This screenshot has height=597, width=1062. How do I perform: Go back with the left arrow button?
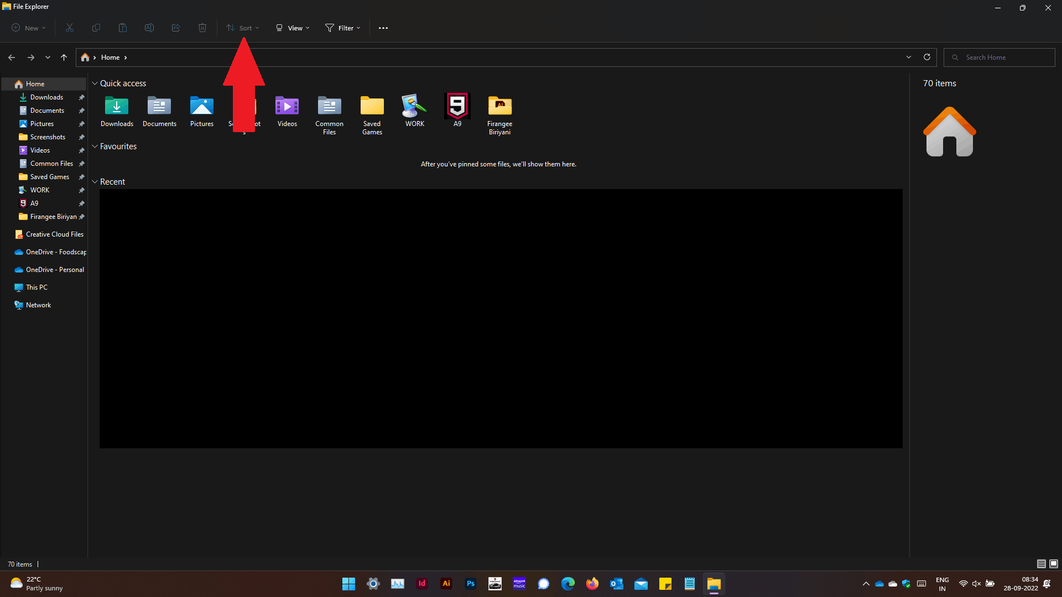tap(12, 57)
